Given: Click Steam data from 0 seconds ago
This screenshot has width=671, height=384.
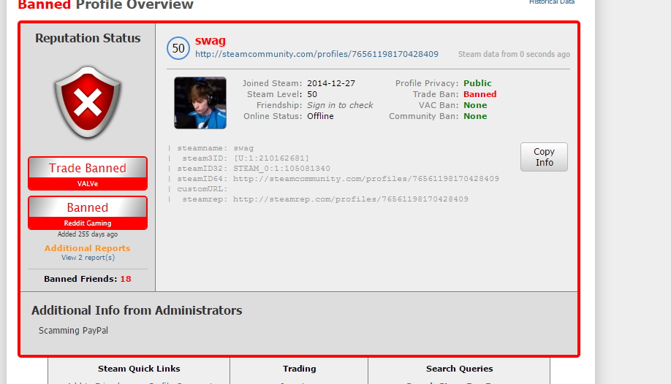Looking at the screenshot, I should tap(514, 54).
